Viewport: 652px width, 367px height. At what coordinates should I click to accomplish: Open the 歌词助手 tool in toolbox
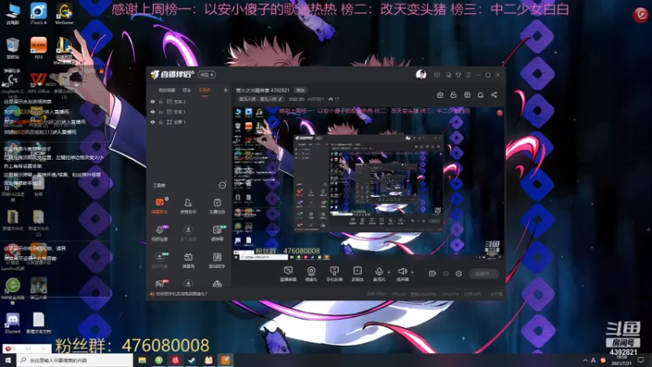(217, 260)
